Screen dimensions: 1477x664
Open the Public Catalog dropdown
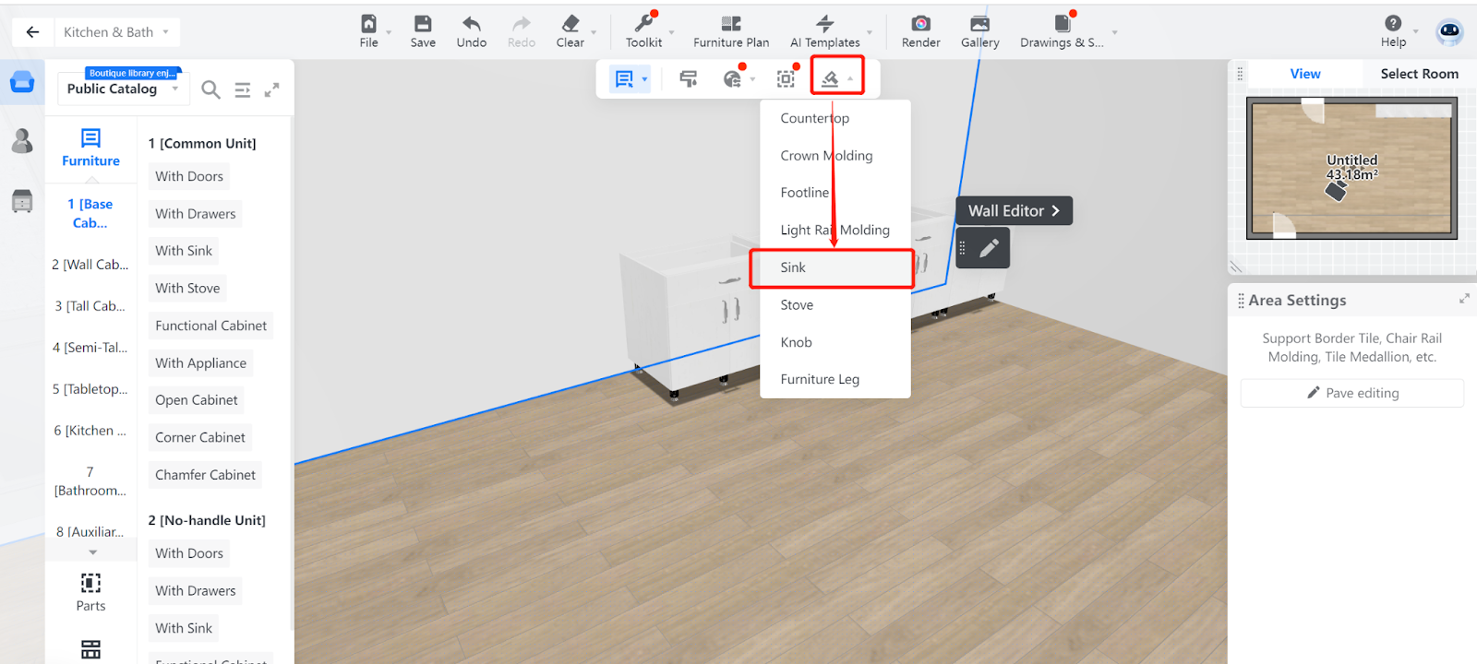[123, 89]
